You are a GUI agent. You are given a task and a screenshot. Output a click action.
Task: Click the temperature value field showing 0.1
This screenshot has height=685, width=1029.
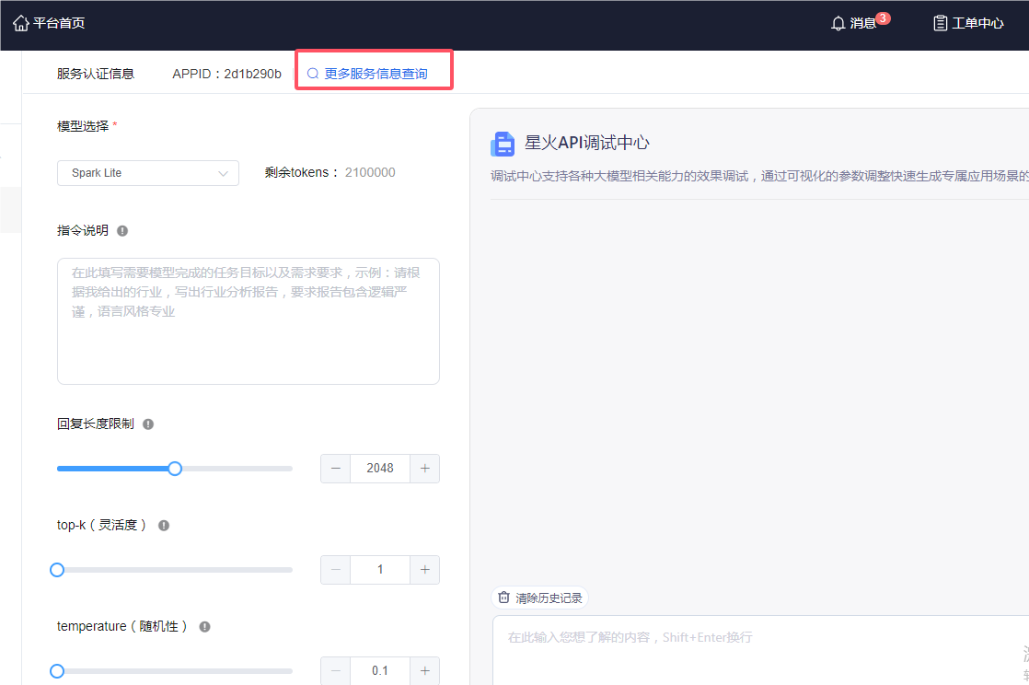(x=380, y=670)
